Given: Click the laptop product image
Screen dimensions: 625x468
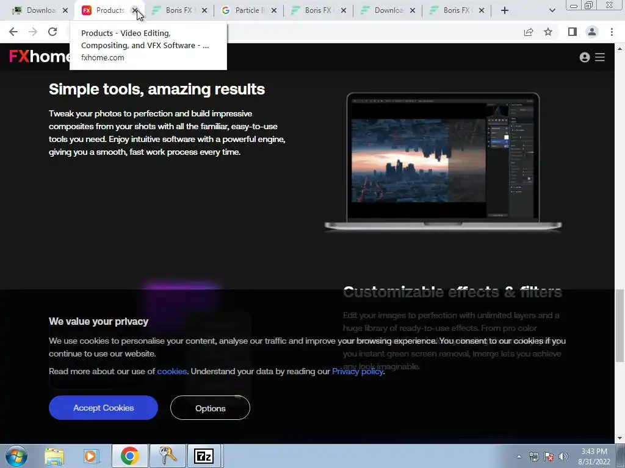Looking at the screenshot, I should pos(443,161).
